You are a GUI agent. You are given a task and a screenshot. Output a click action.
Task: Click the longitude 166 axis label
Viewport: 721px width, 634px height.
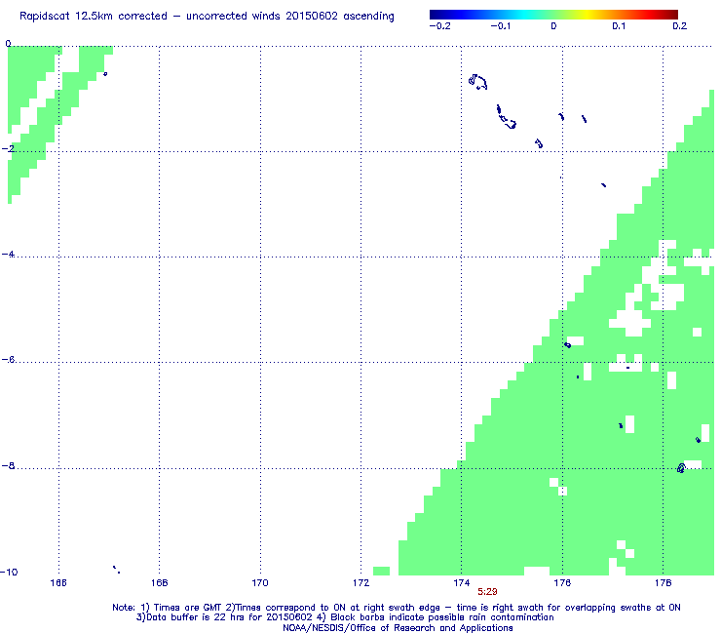point(58,583)
